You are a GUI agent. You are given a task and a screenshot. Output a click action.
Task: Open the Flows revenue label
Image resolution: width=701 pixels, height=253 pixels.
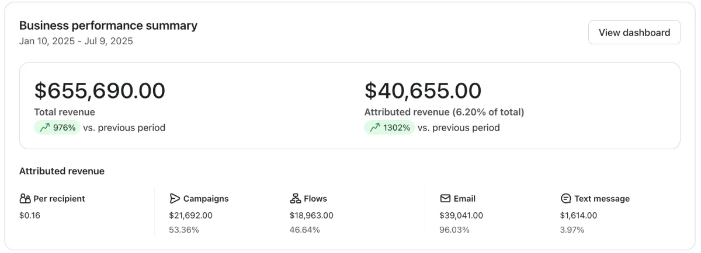coord(315,199)
